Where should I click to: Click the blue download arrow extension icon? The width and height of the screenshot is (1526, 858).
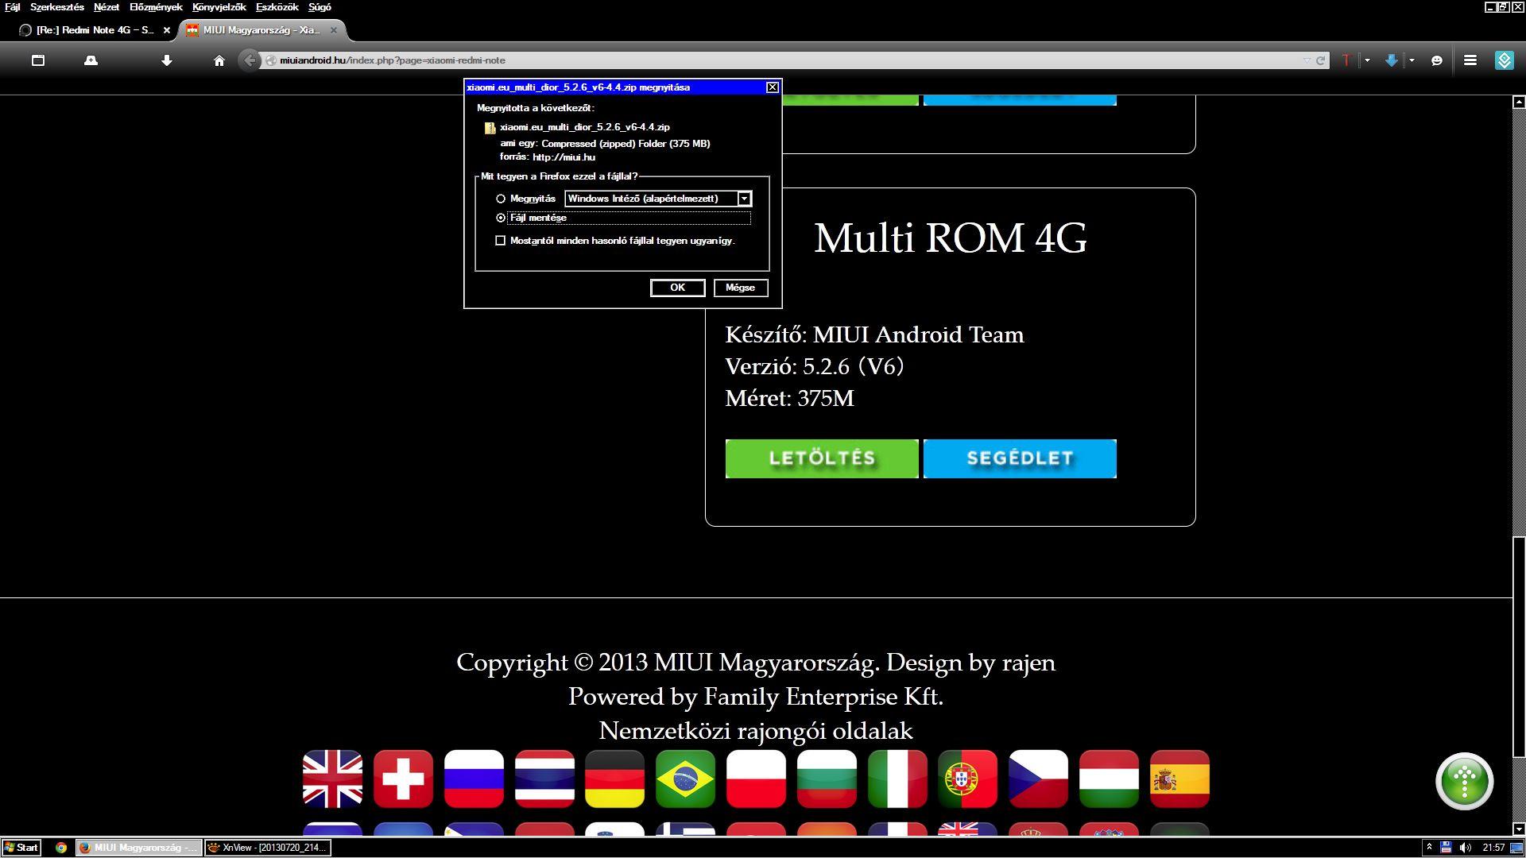tap(1392, 60)
